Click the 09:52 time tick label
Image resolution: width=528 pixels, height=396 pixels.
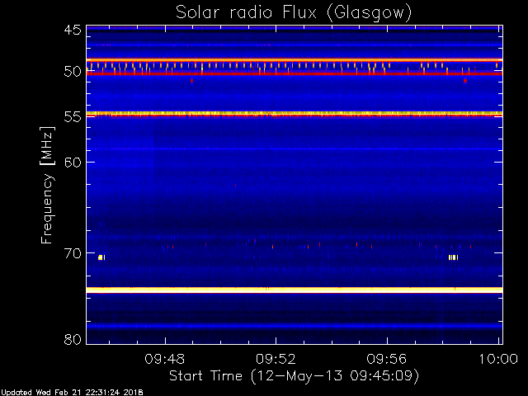(x=276, y=359)
